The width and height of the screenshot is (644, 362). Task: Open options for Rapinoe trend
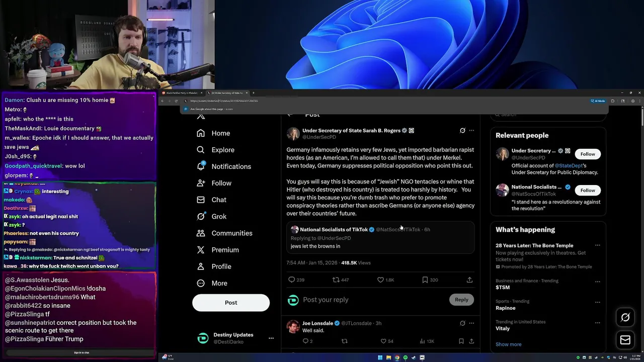click(x=598, y=302)
